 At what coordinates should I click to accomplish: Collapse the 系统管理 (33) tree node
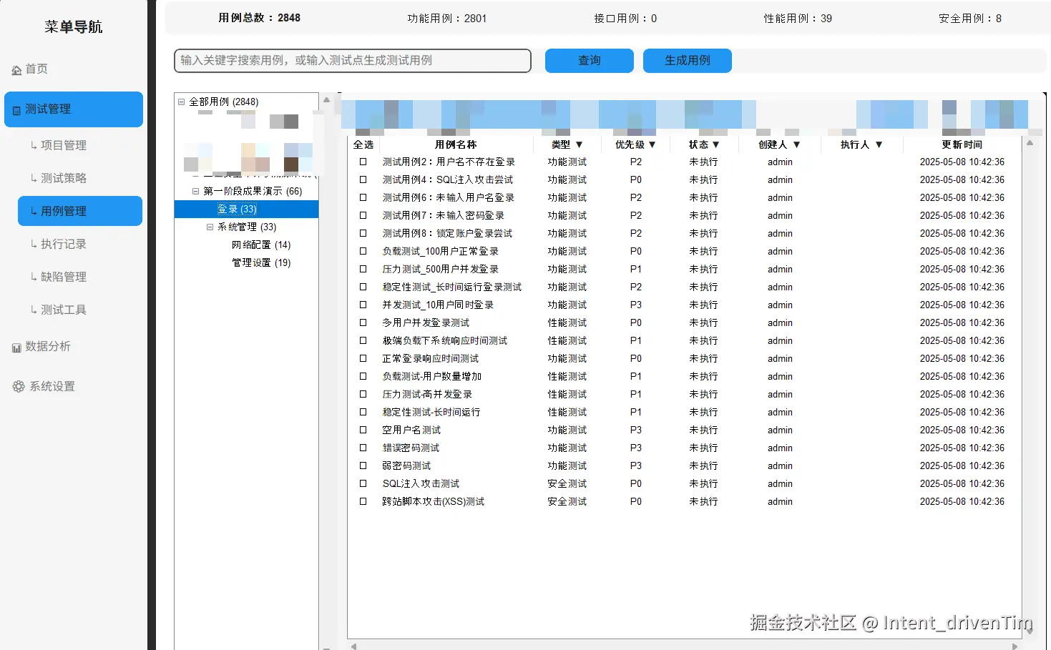click(x=210, y=227)
